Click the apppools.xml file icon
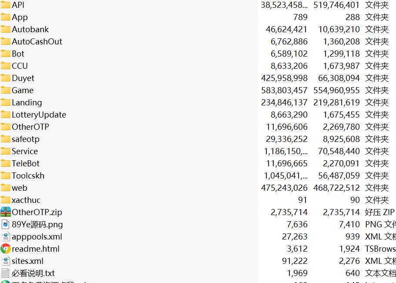The width and height of the screenshot is (396, 283). [x=6, y=236]
